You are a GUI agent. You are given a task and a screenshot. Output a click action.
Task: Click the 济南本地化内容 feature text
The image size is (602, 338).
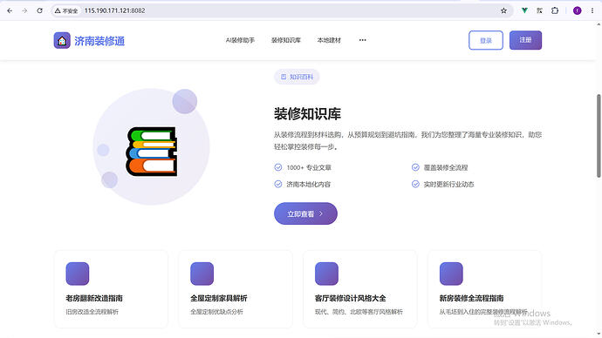[x=308, y=185]
